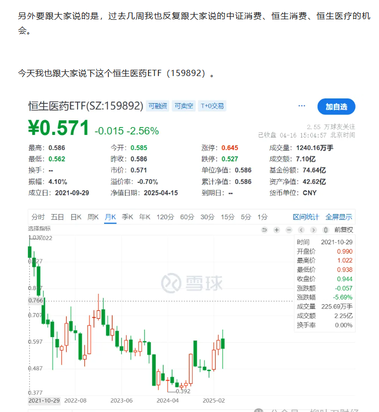The height and width of the screenshot is (412, 379).
Task: Click the tooltip 涨跌幅 value -5.69%
Action: tap(343, 297)
